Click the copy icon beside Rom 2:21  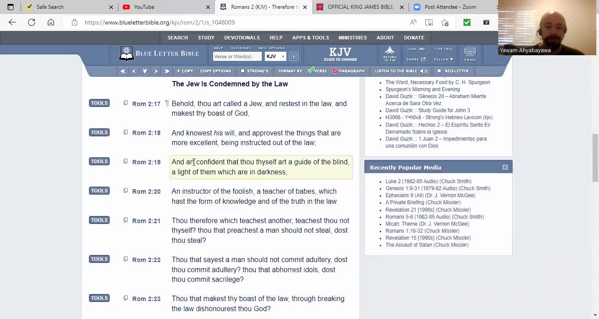pos(125,220)
